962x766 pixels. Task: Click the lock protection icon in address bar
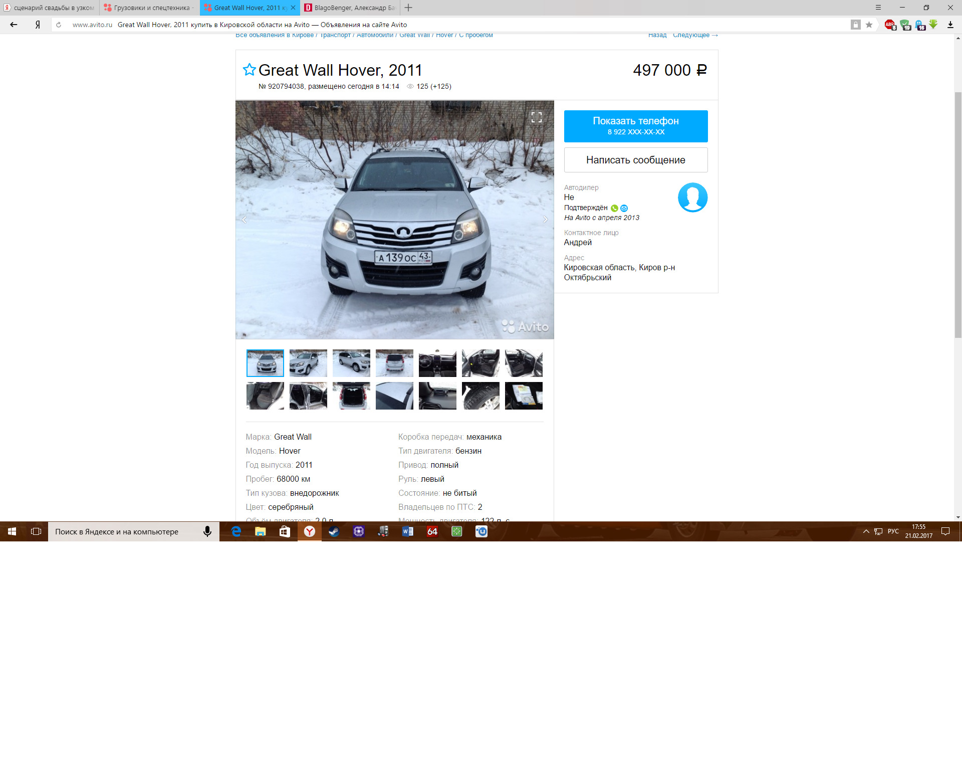click(856, 25)
